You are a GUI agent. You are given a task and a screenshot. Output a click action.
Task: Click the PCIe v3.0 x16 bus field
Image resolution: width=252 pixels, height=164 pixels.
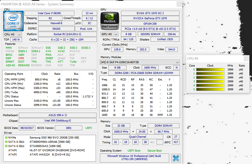coord(150,29)
